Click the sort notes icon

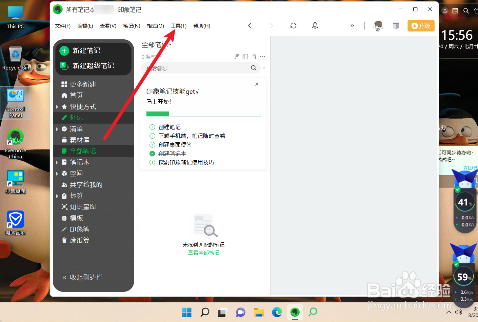[236, 57]
